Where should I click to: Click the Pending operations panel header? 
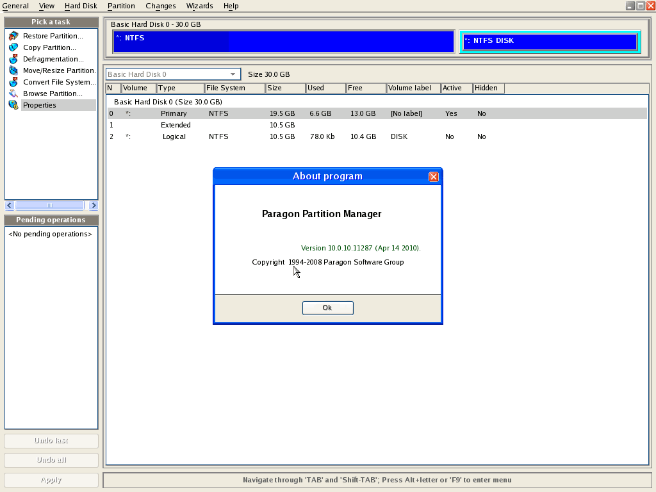[51, 220]
